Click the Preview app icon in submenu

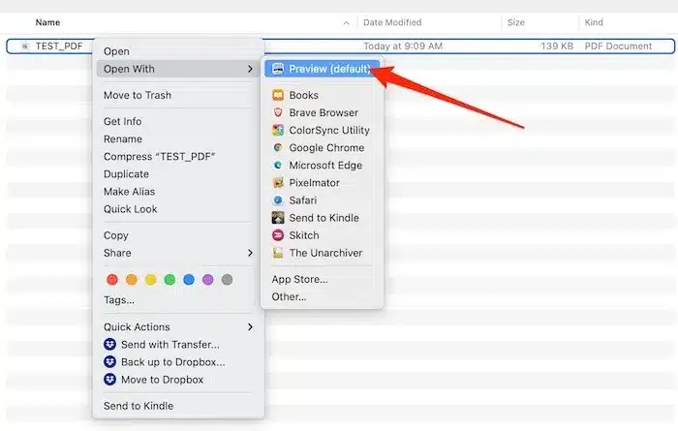point(278,69)
